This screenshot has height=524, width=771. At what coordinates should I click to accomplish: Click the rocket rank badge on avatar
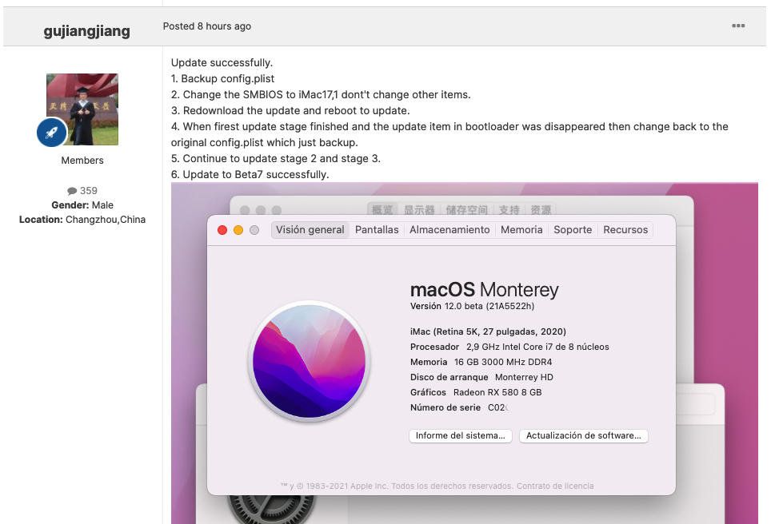52,132
